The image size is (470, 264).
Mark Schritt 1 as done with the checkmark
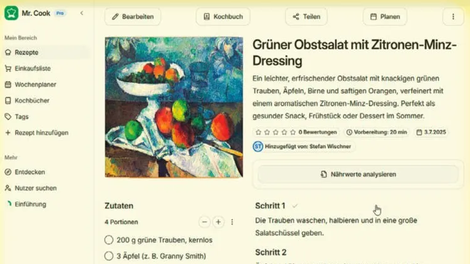pyautogui.click(x=295, y=206)
